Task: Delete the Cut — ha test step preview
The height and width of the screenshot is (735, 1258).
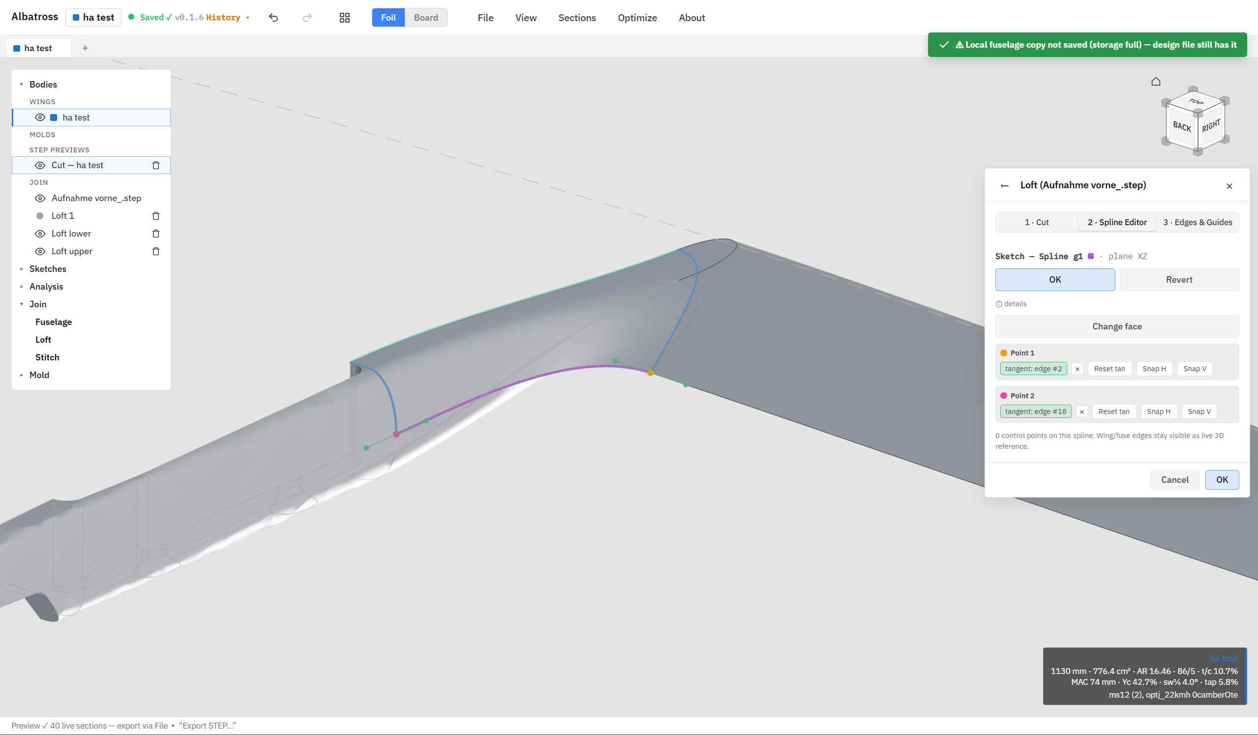Action: [x=156, y=165]
